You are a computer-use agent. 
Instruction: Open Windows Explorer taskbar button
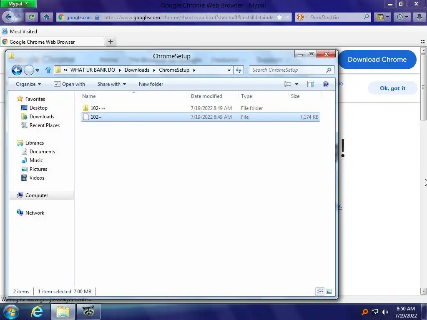(x=63, y=312)
